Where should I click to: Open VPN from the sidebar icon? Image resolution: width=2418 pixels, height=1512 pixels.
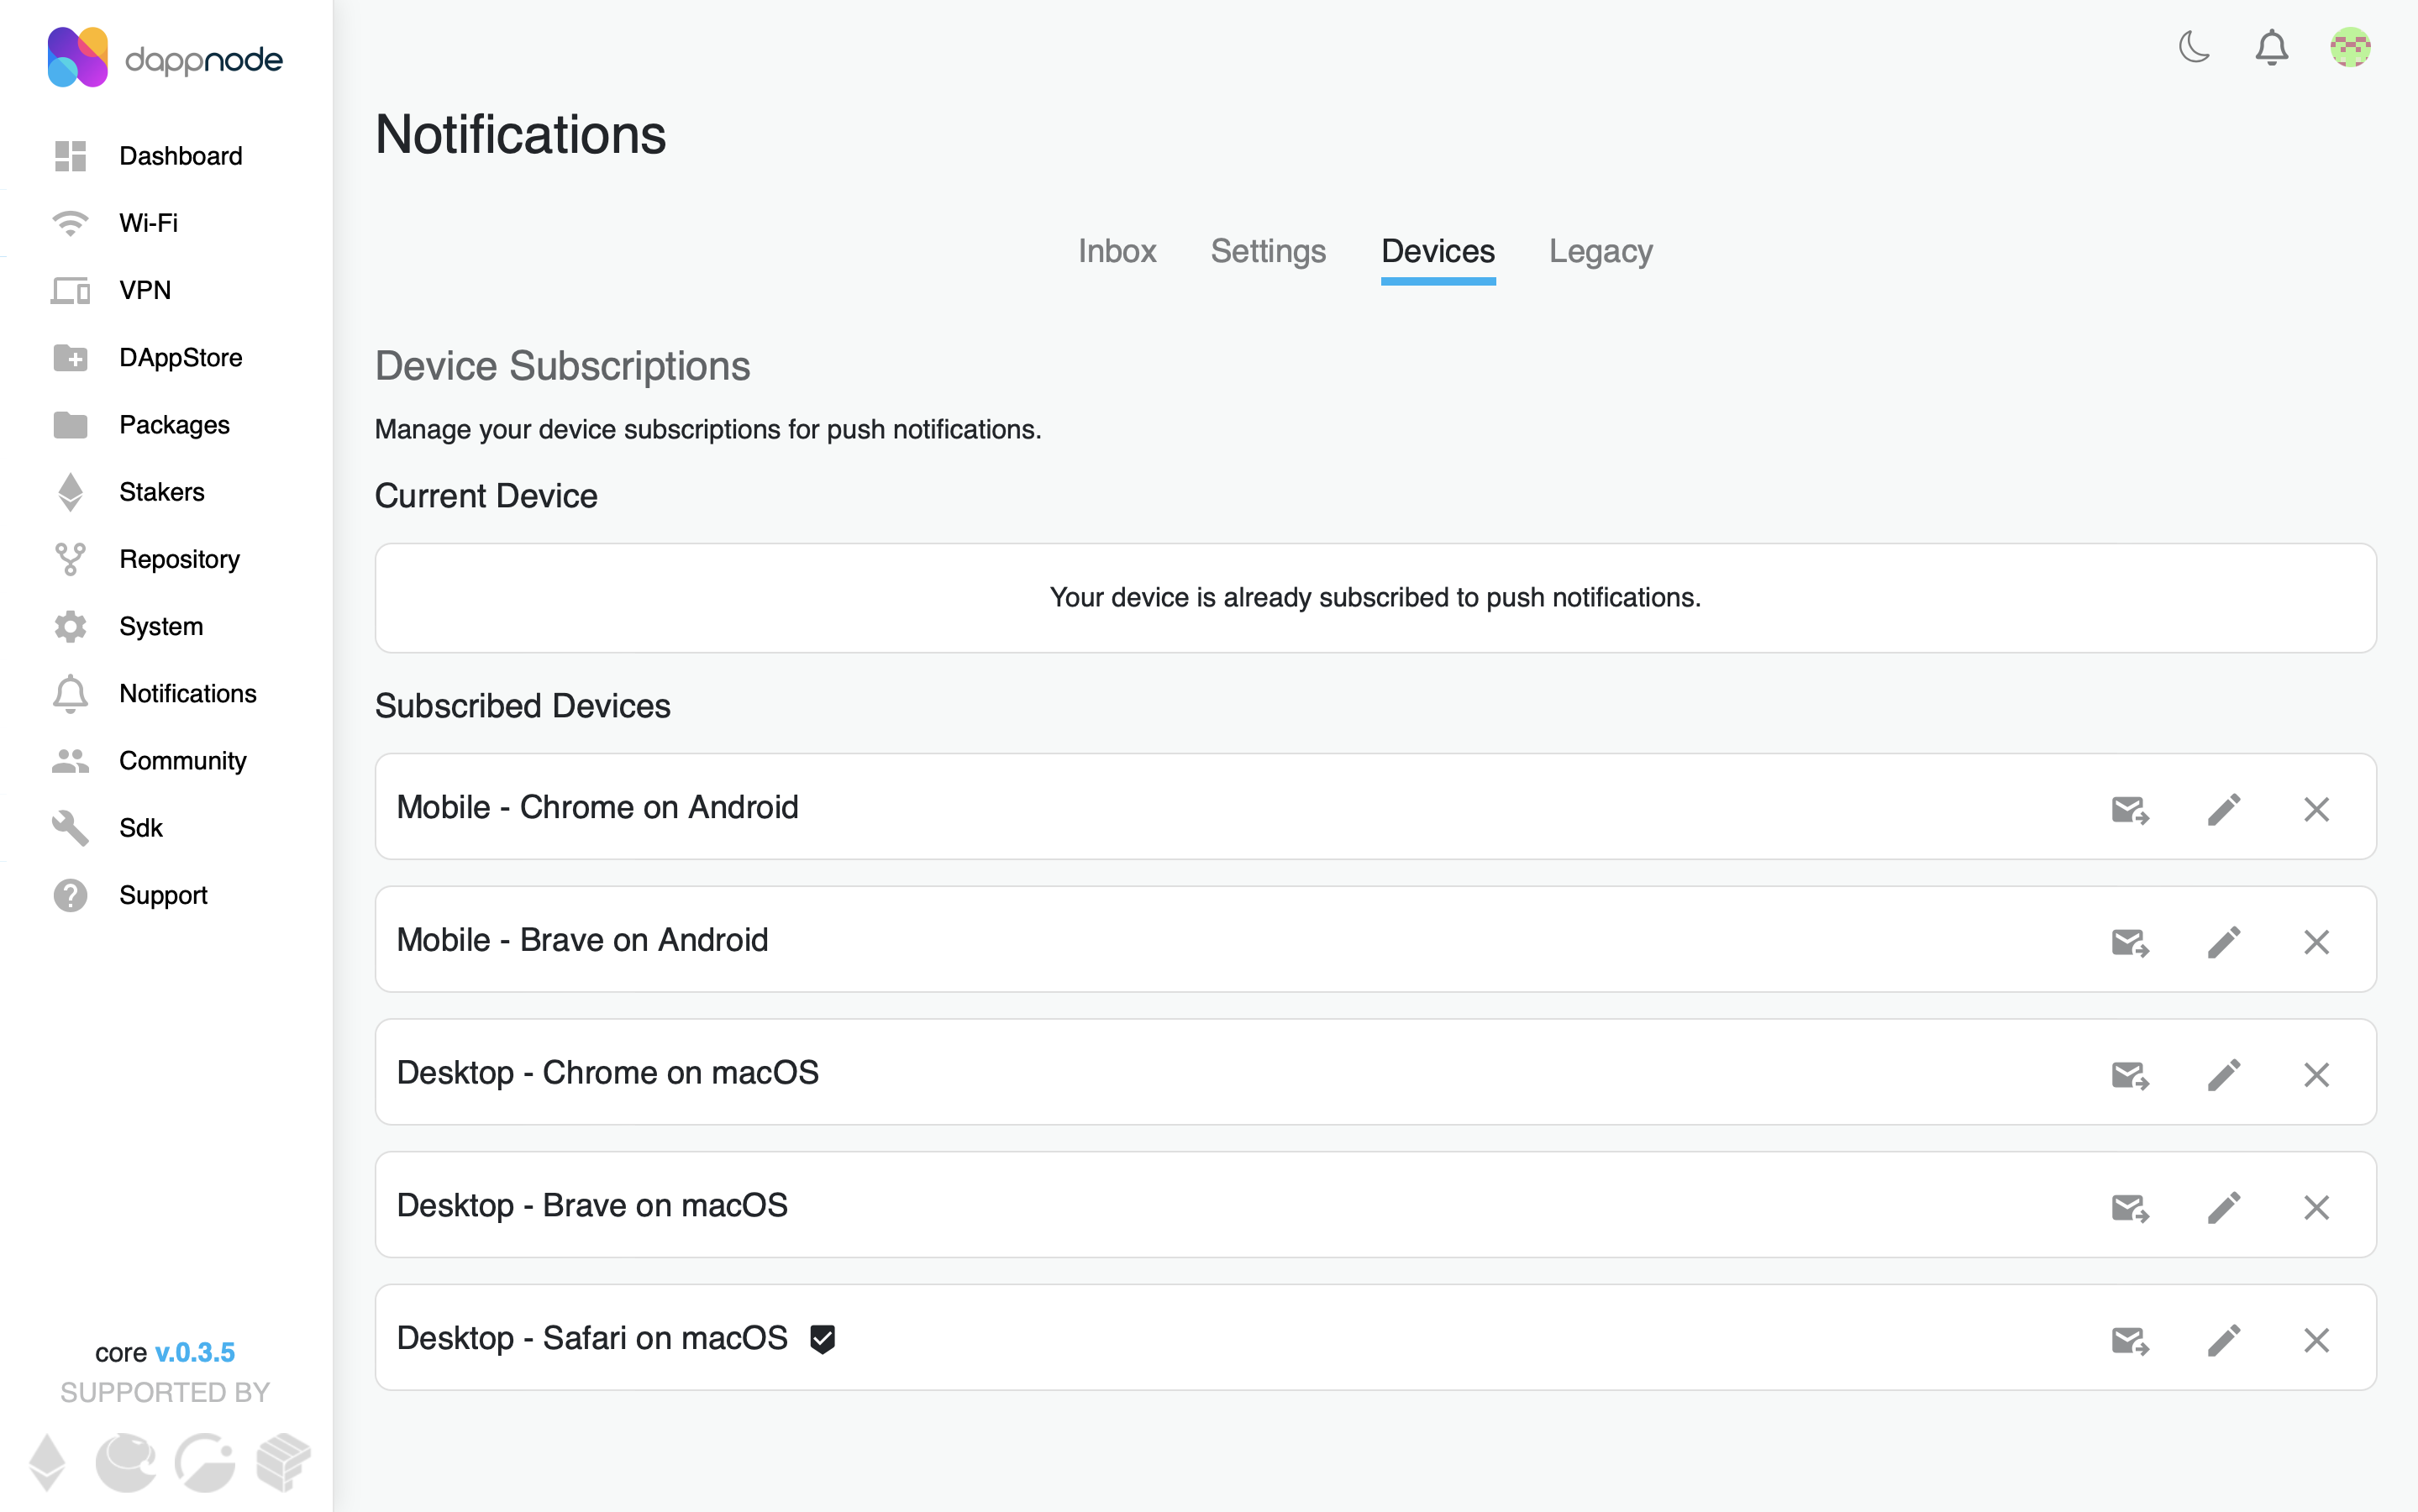[x=69, y=290]
